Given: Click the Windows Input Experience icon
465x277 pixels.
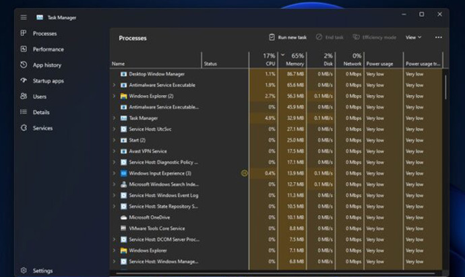Looking at the screenshot, I should [x=124, y=173].
